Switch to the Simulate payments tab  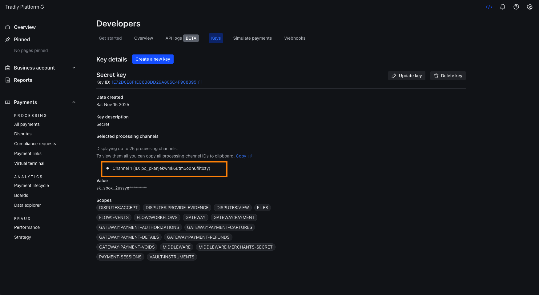click(252, 38)
